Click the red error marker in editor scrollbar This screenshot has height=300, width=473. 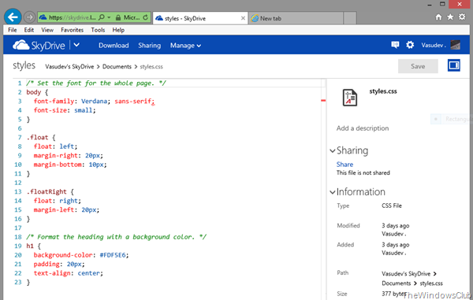(323, 101)
